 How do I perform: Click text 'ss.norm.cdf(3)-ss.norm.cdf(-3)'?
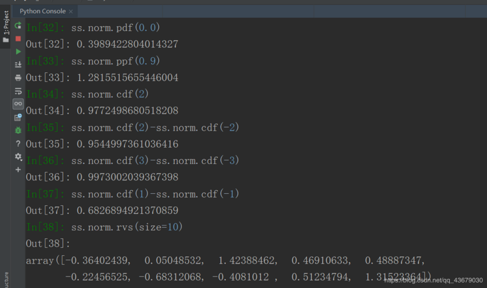[155, 160]
